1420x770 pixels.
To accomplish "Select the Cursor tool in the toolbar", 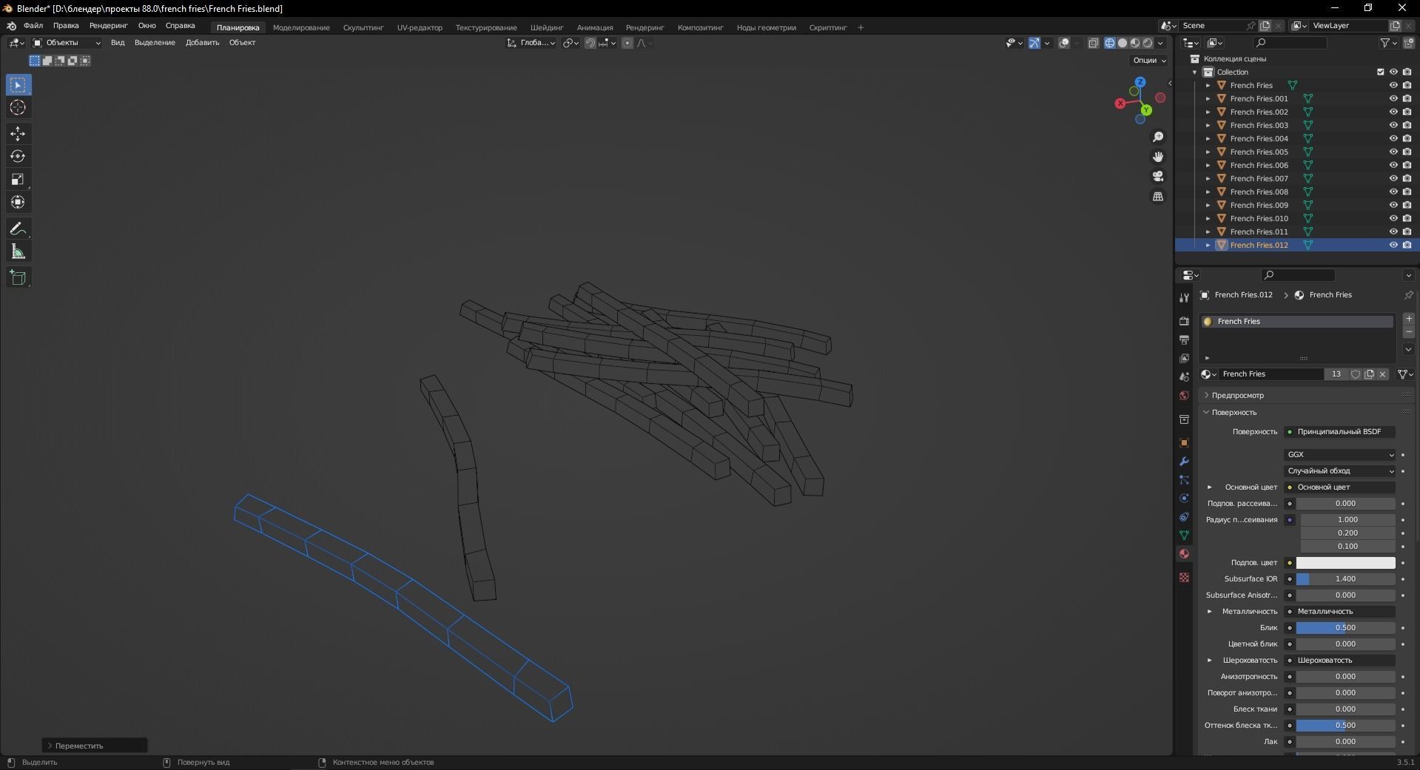I will click(x=18, y=108).
